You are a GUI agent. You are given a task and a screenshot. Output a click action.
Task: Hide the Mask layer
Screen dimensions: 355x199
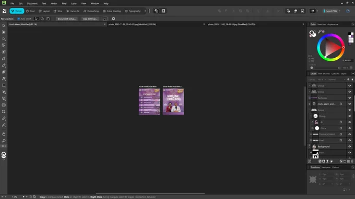click(350, 153)
